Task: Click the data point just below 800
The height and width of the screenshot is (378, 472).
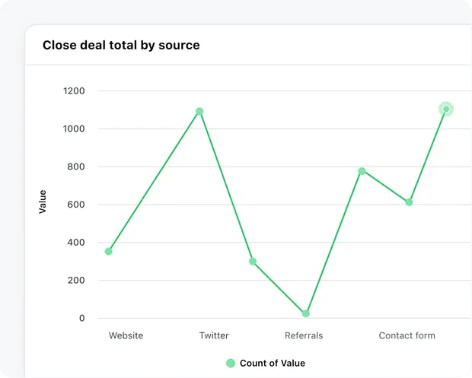Action: 362,171
